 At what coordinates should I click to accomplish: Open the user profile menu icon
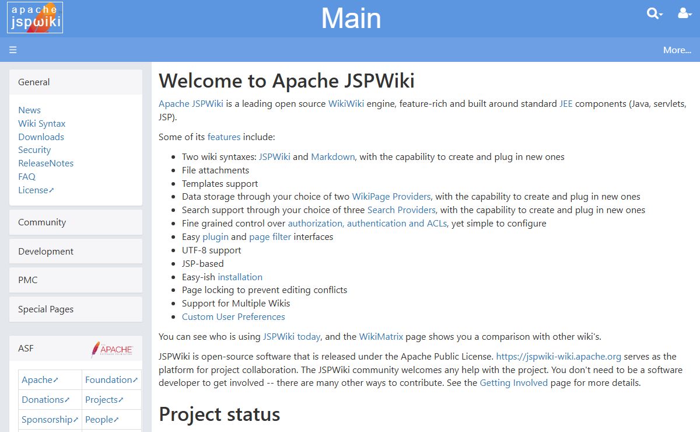[x=685, y=13]
